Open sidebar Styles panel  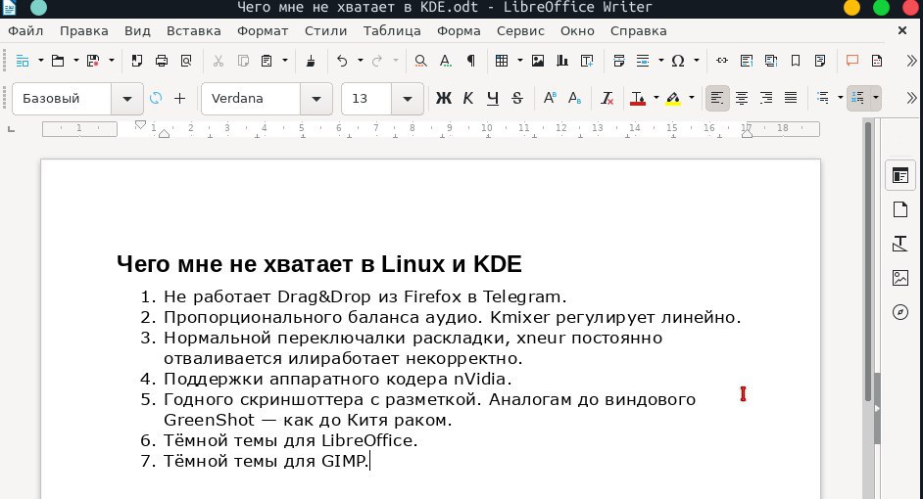click(900, 244)
